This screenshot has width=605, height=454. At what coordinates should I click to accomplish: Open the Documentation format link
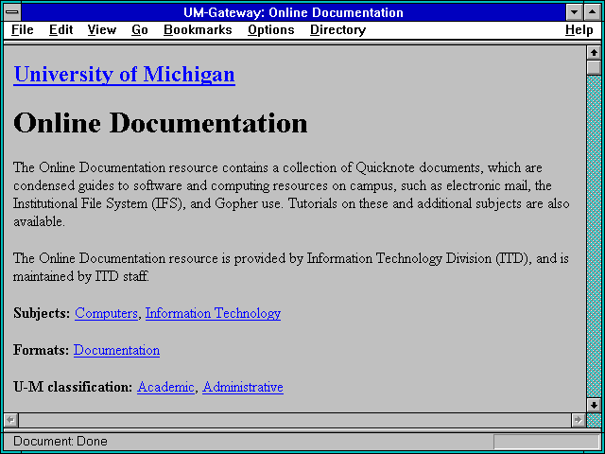(116, 350)
